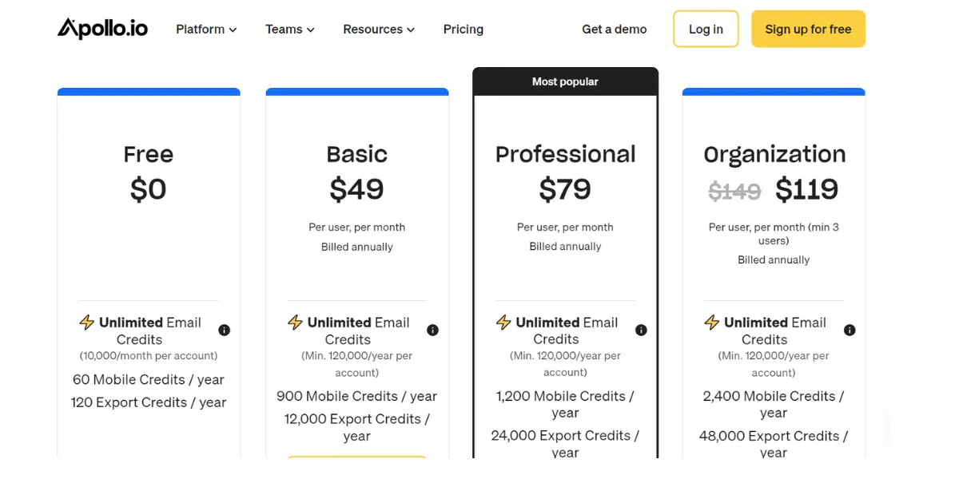The height and width of the screenshot is (479, 959).
Task: Open info icon for Basic plan email credits
Action: tap(433, 330)
